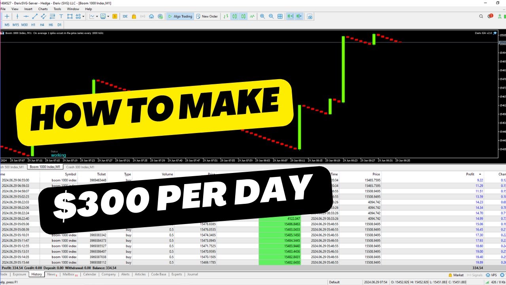Toggle the chart shift option

[x=299, y=17]
